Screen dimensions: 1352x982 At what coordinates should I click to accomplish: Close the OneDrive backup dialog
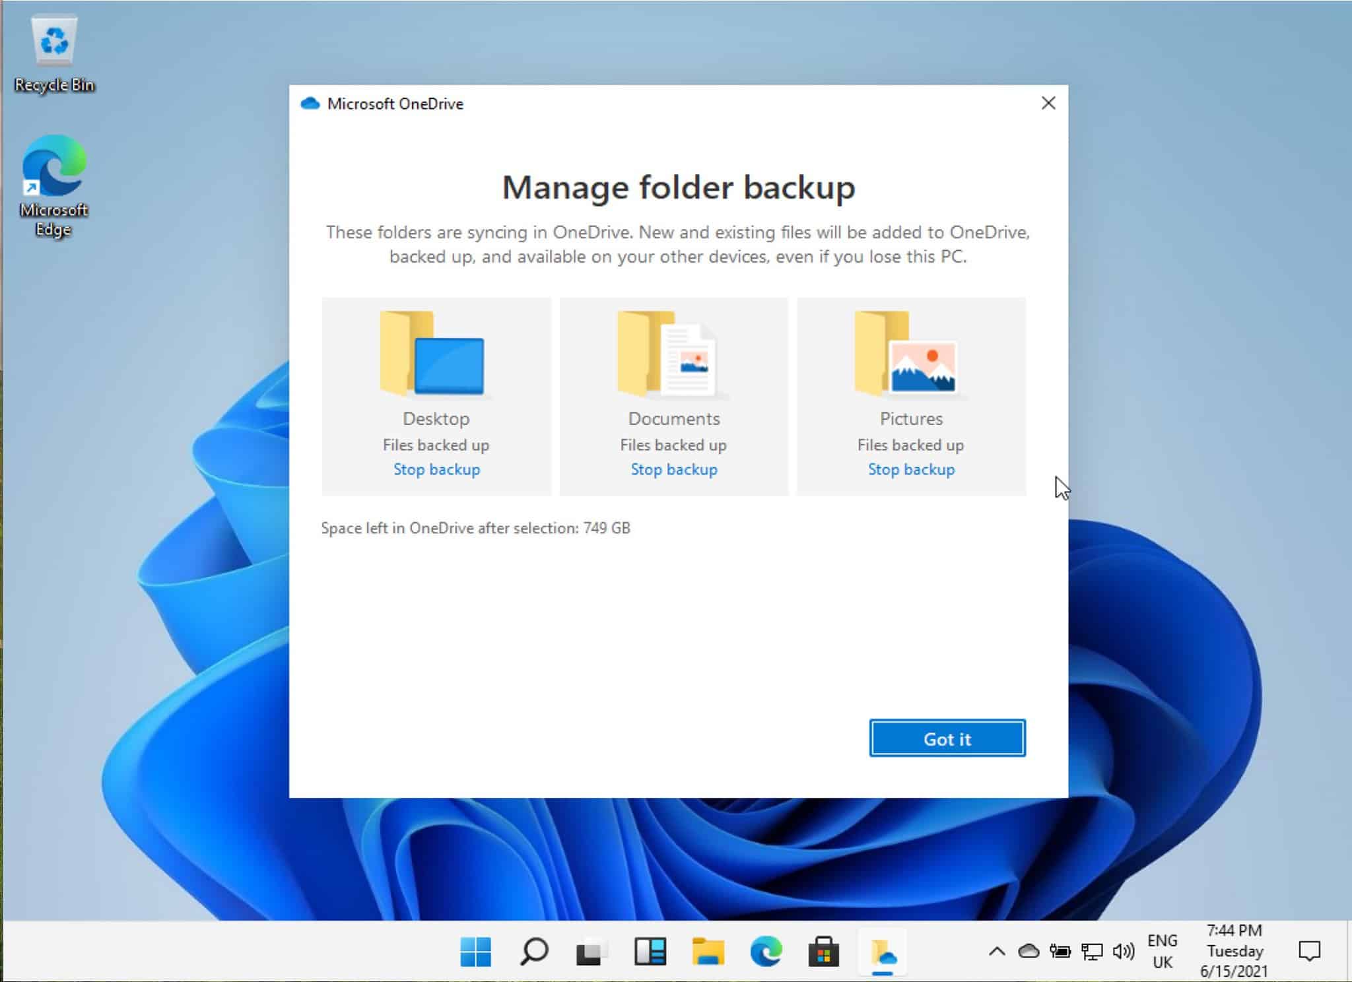1048,103
